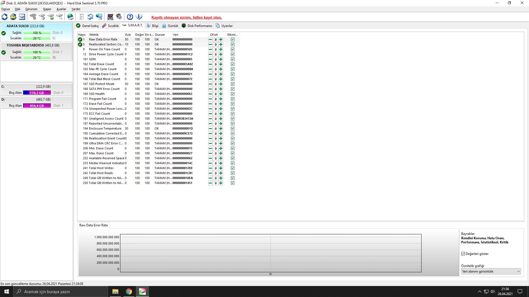This screenshot has height=297, width=529.
Task: Open the notepad report icon
Action: click(81, 17)
